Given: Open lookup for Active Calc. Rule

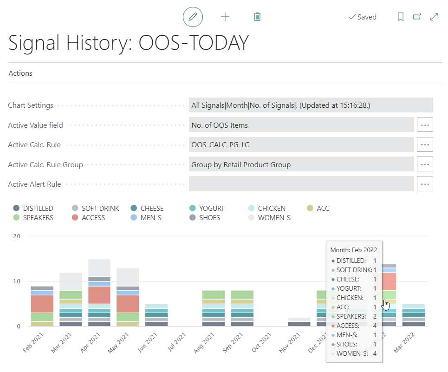Looking at the screenshot, I should click(425, 144).
